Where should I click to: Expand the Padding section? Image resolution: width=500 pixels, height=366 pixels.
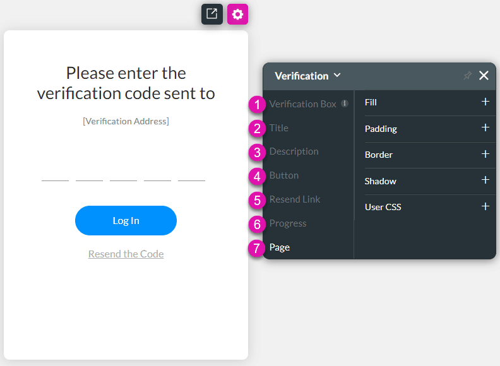[x=485, y=128]
